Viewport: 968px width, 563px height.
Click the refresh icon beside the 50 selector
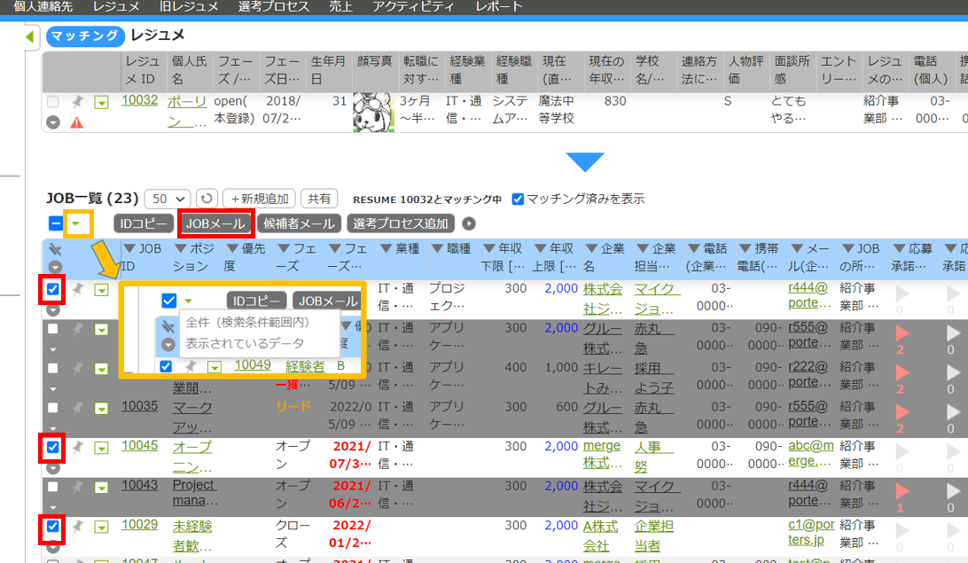coord(207,199)
